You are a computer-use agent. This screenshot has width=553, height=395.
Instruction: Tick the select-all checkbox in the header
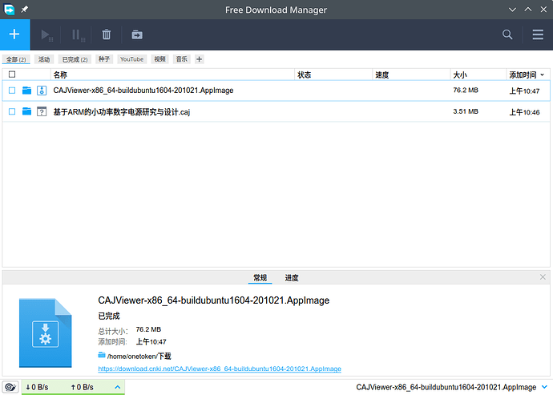coord(12,75)
